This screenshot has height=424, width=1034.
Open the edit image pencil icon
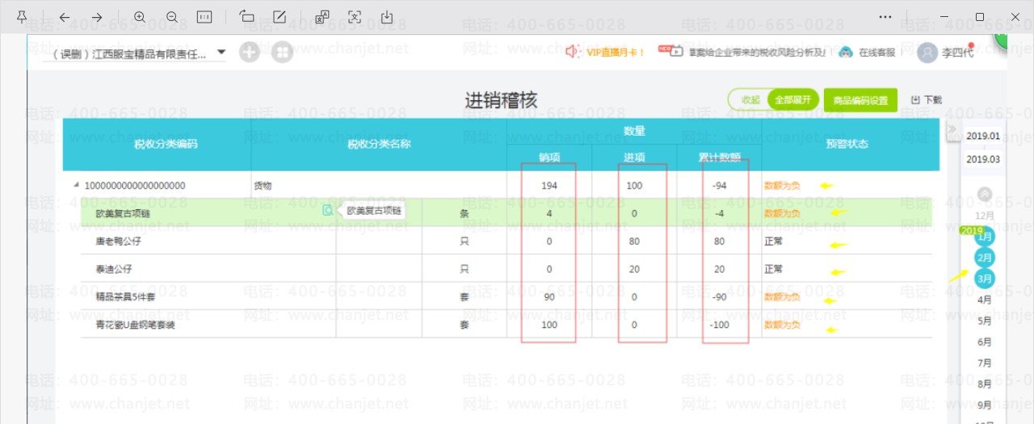280,17
